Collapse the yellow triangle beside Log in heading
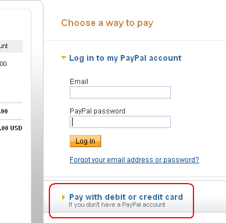The width and height of the screenshot is (226, 223). pos(63,57)
